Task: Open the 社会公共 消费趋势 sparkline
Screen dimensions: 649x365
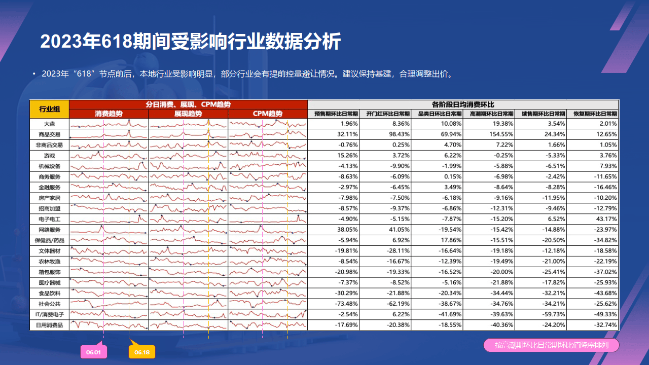Action: pos(109,304)
